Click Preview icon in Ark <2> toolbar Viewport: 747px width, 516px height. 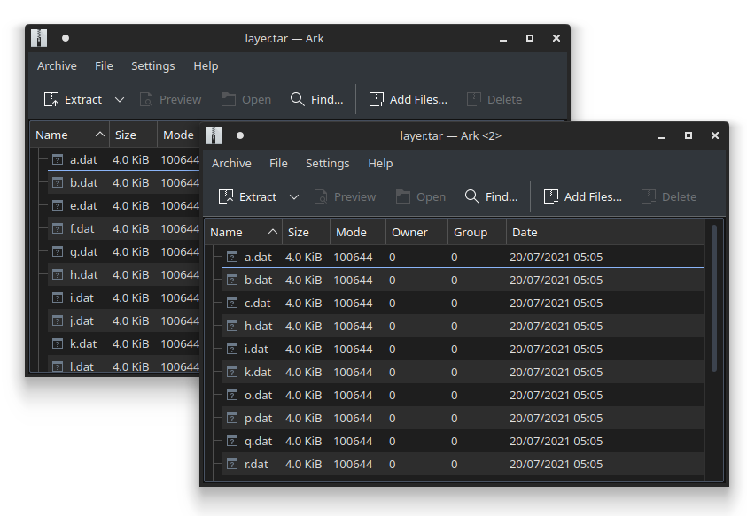(x=321, y=196)
